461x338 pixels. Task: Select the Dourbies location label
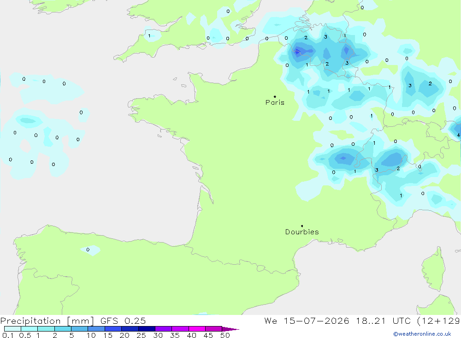[x=302, y=232]
